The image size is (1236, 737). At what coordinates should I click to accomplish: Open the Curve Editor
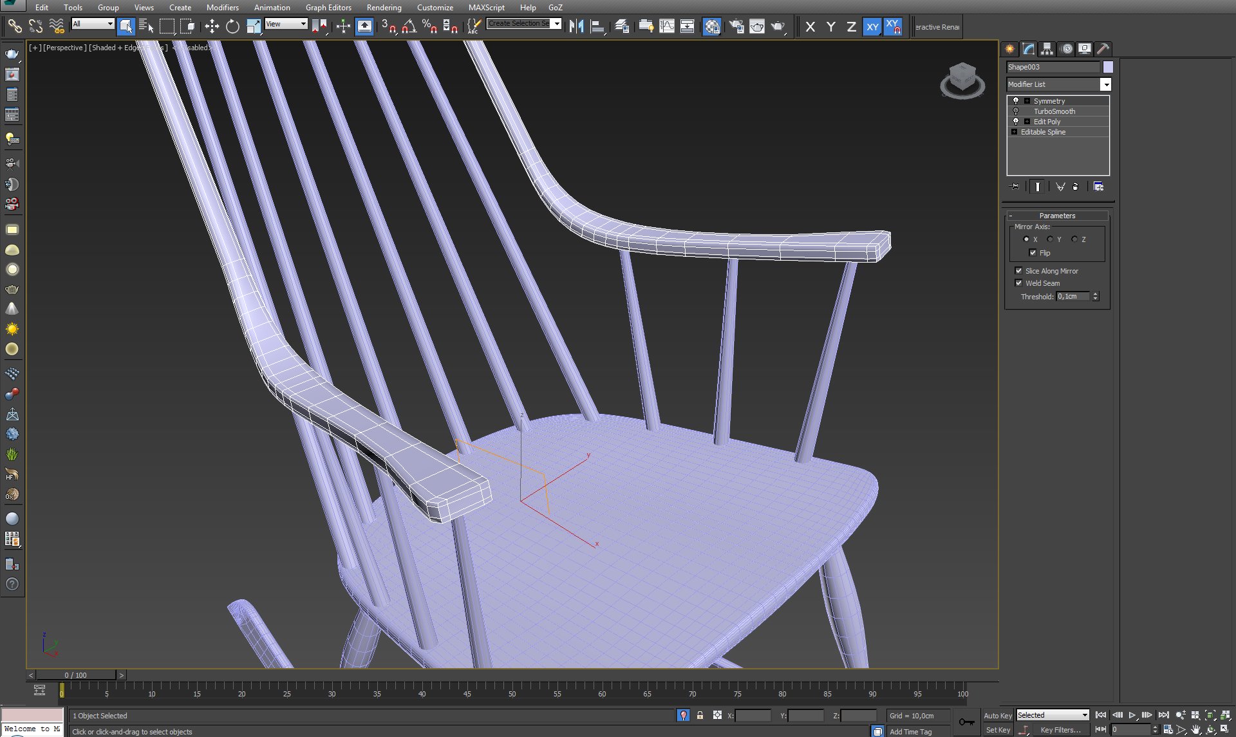pos(667,26)
